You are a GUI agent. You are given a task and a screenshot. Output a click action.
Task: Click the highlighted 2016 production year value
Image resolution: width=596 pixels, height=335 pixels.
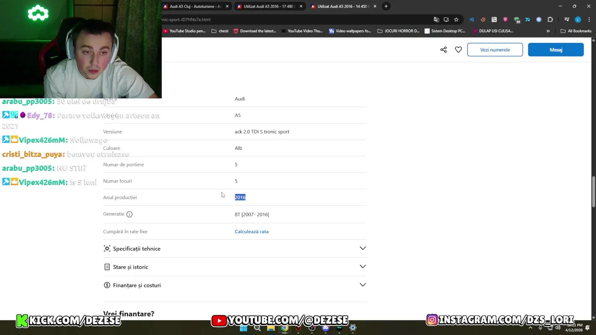coord(240,197)
